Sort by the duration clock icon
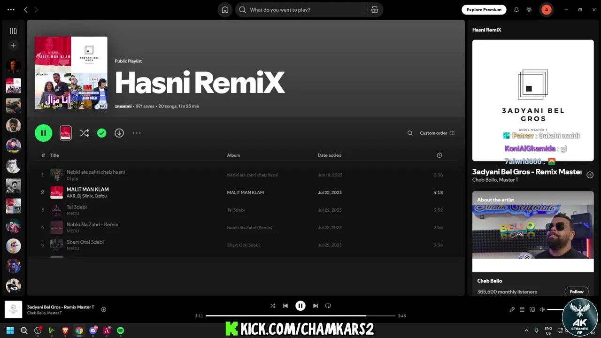The image size is (601, 338). tap(439, 155)
